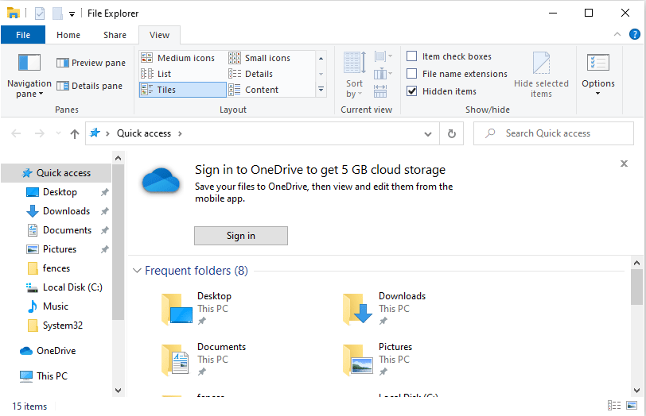Expand the layout gallery More arrow
Screen dimensions: 646x416
tap(321, 90)
